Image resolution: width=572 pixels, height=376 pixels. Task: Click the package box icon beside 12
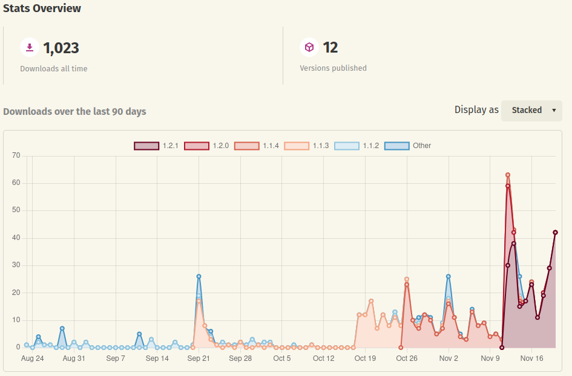tap(309, 48)
